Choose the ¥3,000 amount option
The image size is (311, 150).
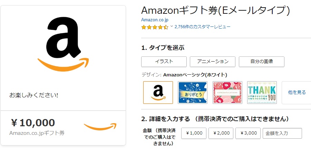point(248,133)
